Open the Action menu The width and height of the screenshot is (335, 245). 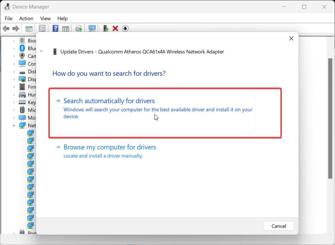tap(26, 19)
